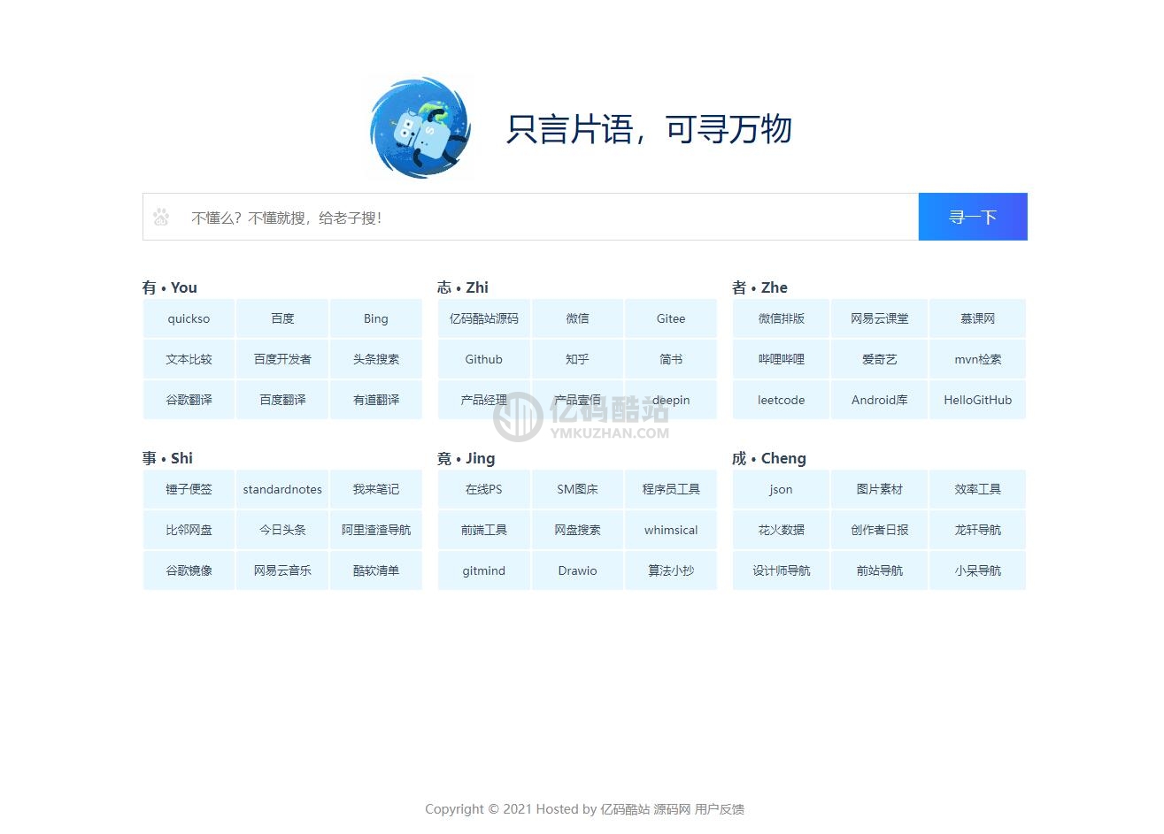Open the Github link
1164x834 pixels.
tap(484, 359)
